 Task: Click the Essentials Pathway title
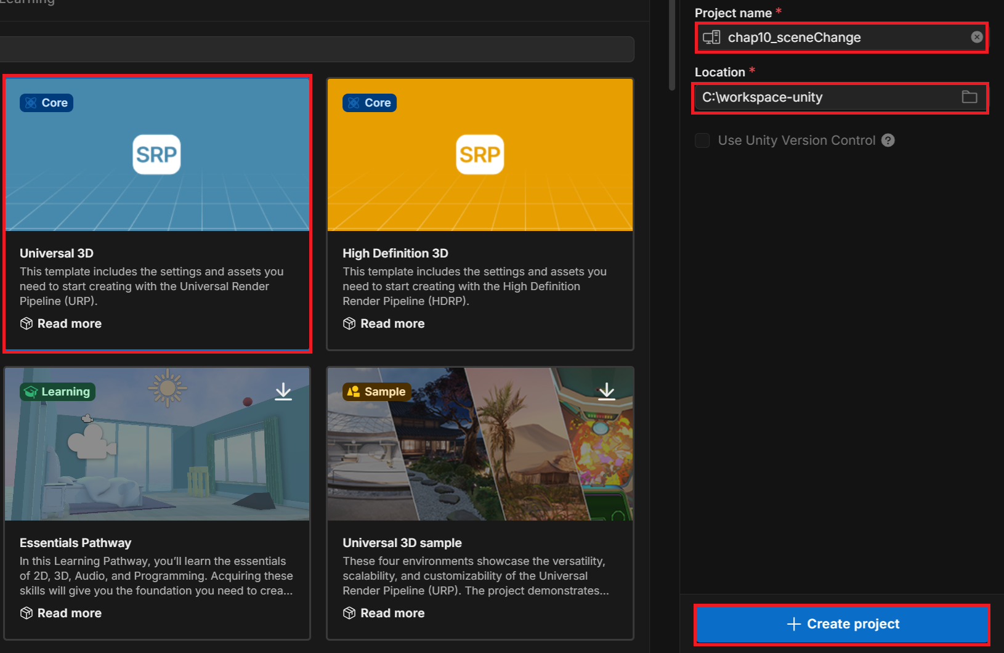(x=75, y=543)
